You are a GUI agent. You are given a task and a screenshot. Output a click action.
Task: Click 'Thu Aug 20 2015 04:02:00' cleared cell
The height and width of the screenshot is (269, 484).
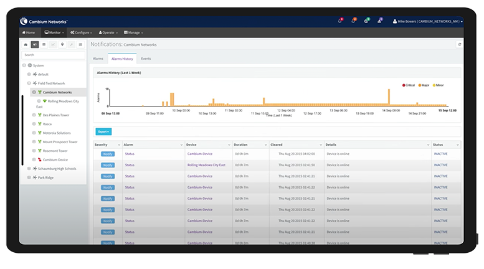(x=297, y=154)
